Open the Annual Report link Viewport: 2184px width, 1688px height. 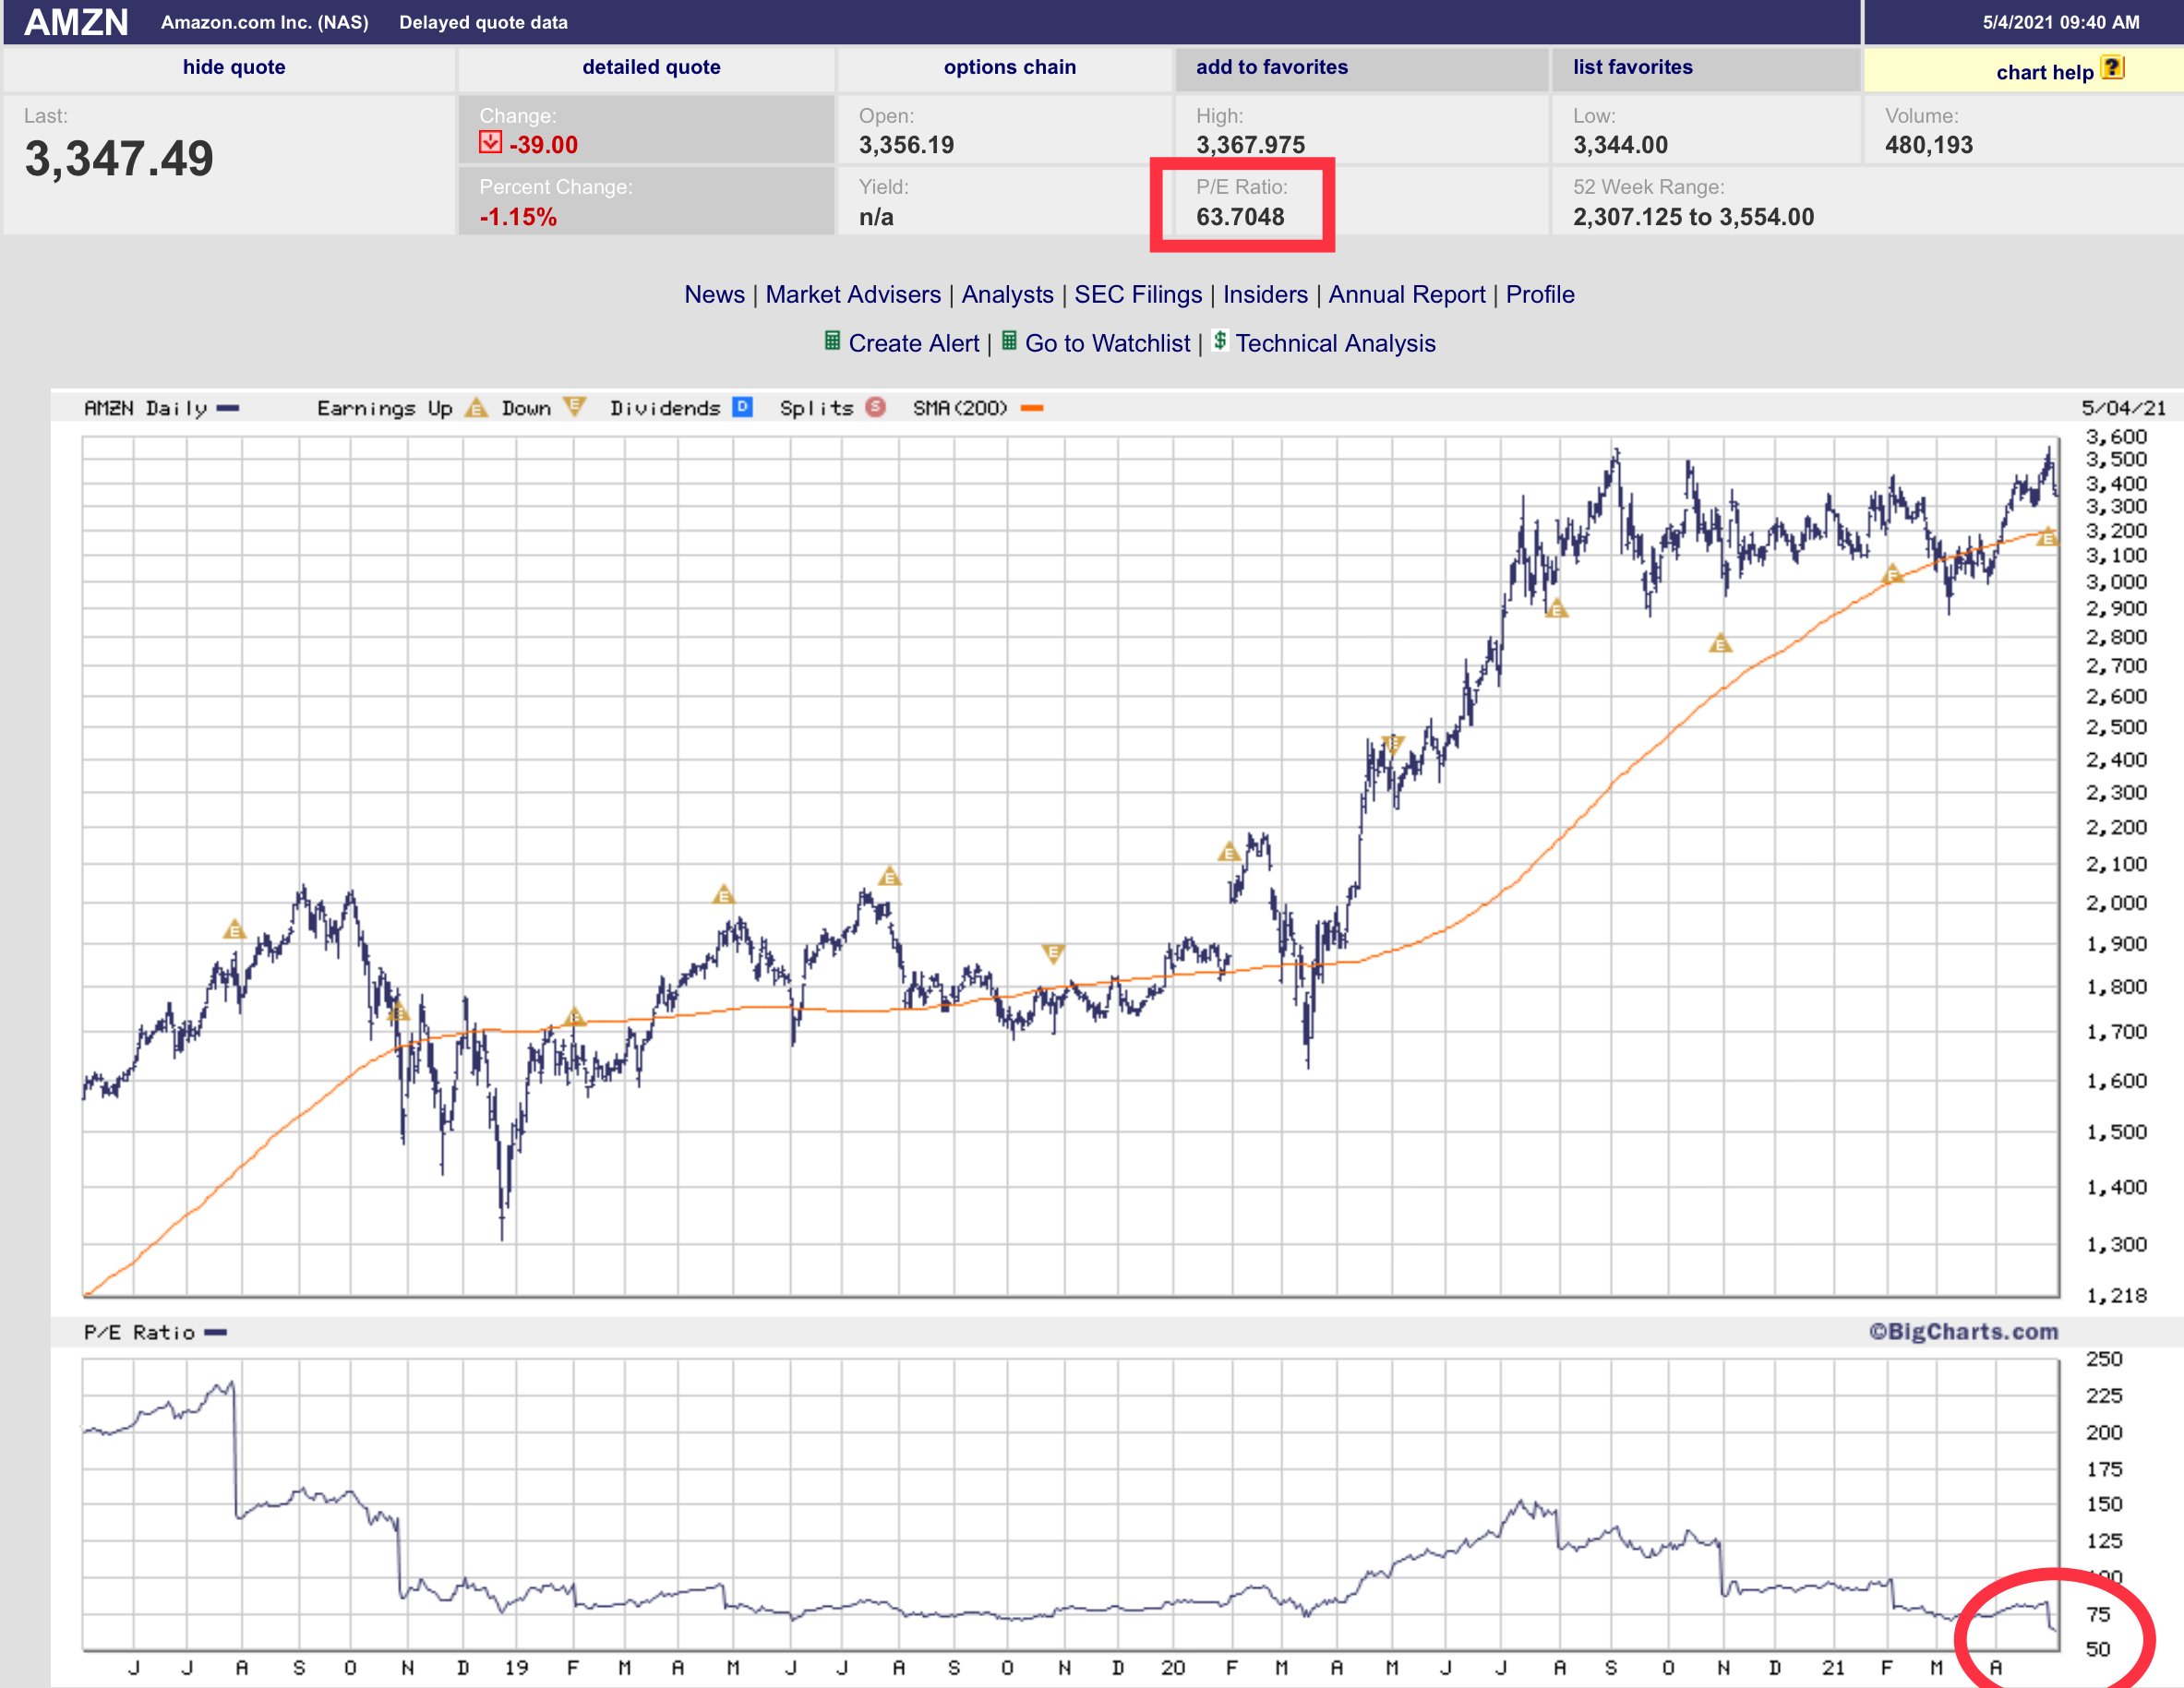coord(1406,294)
